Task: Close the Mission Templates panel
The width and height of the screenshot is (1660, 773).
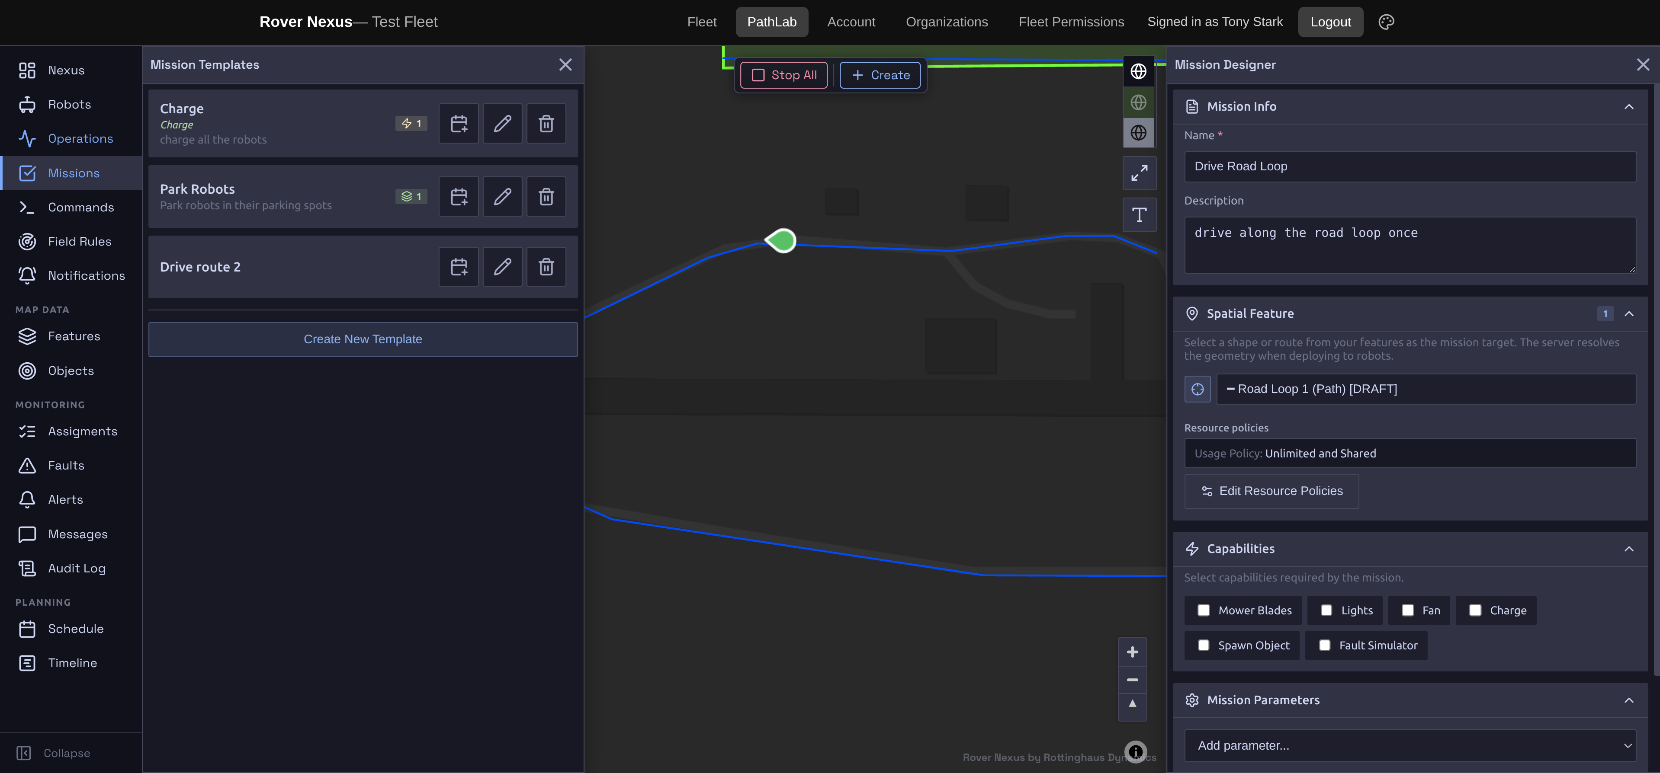Action: coord(565,64)
